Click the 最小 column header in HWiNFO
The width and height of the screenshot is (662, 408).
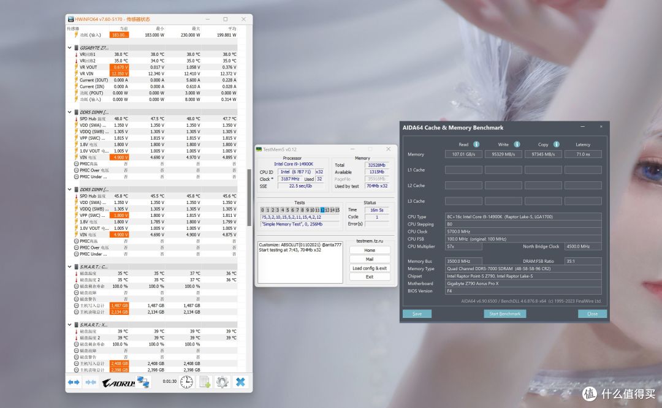click(x=159, y=29)
